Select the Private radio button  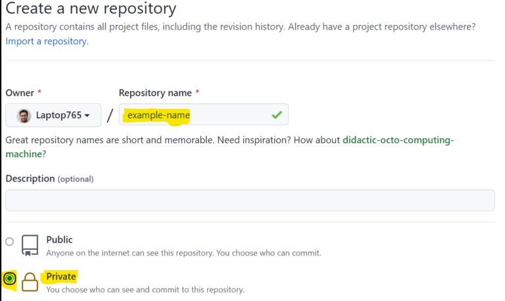click(x=9, y=279)
